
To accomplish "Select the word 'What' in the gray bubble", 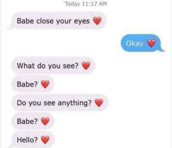I will [26, 66].
